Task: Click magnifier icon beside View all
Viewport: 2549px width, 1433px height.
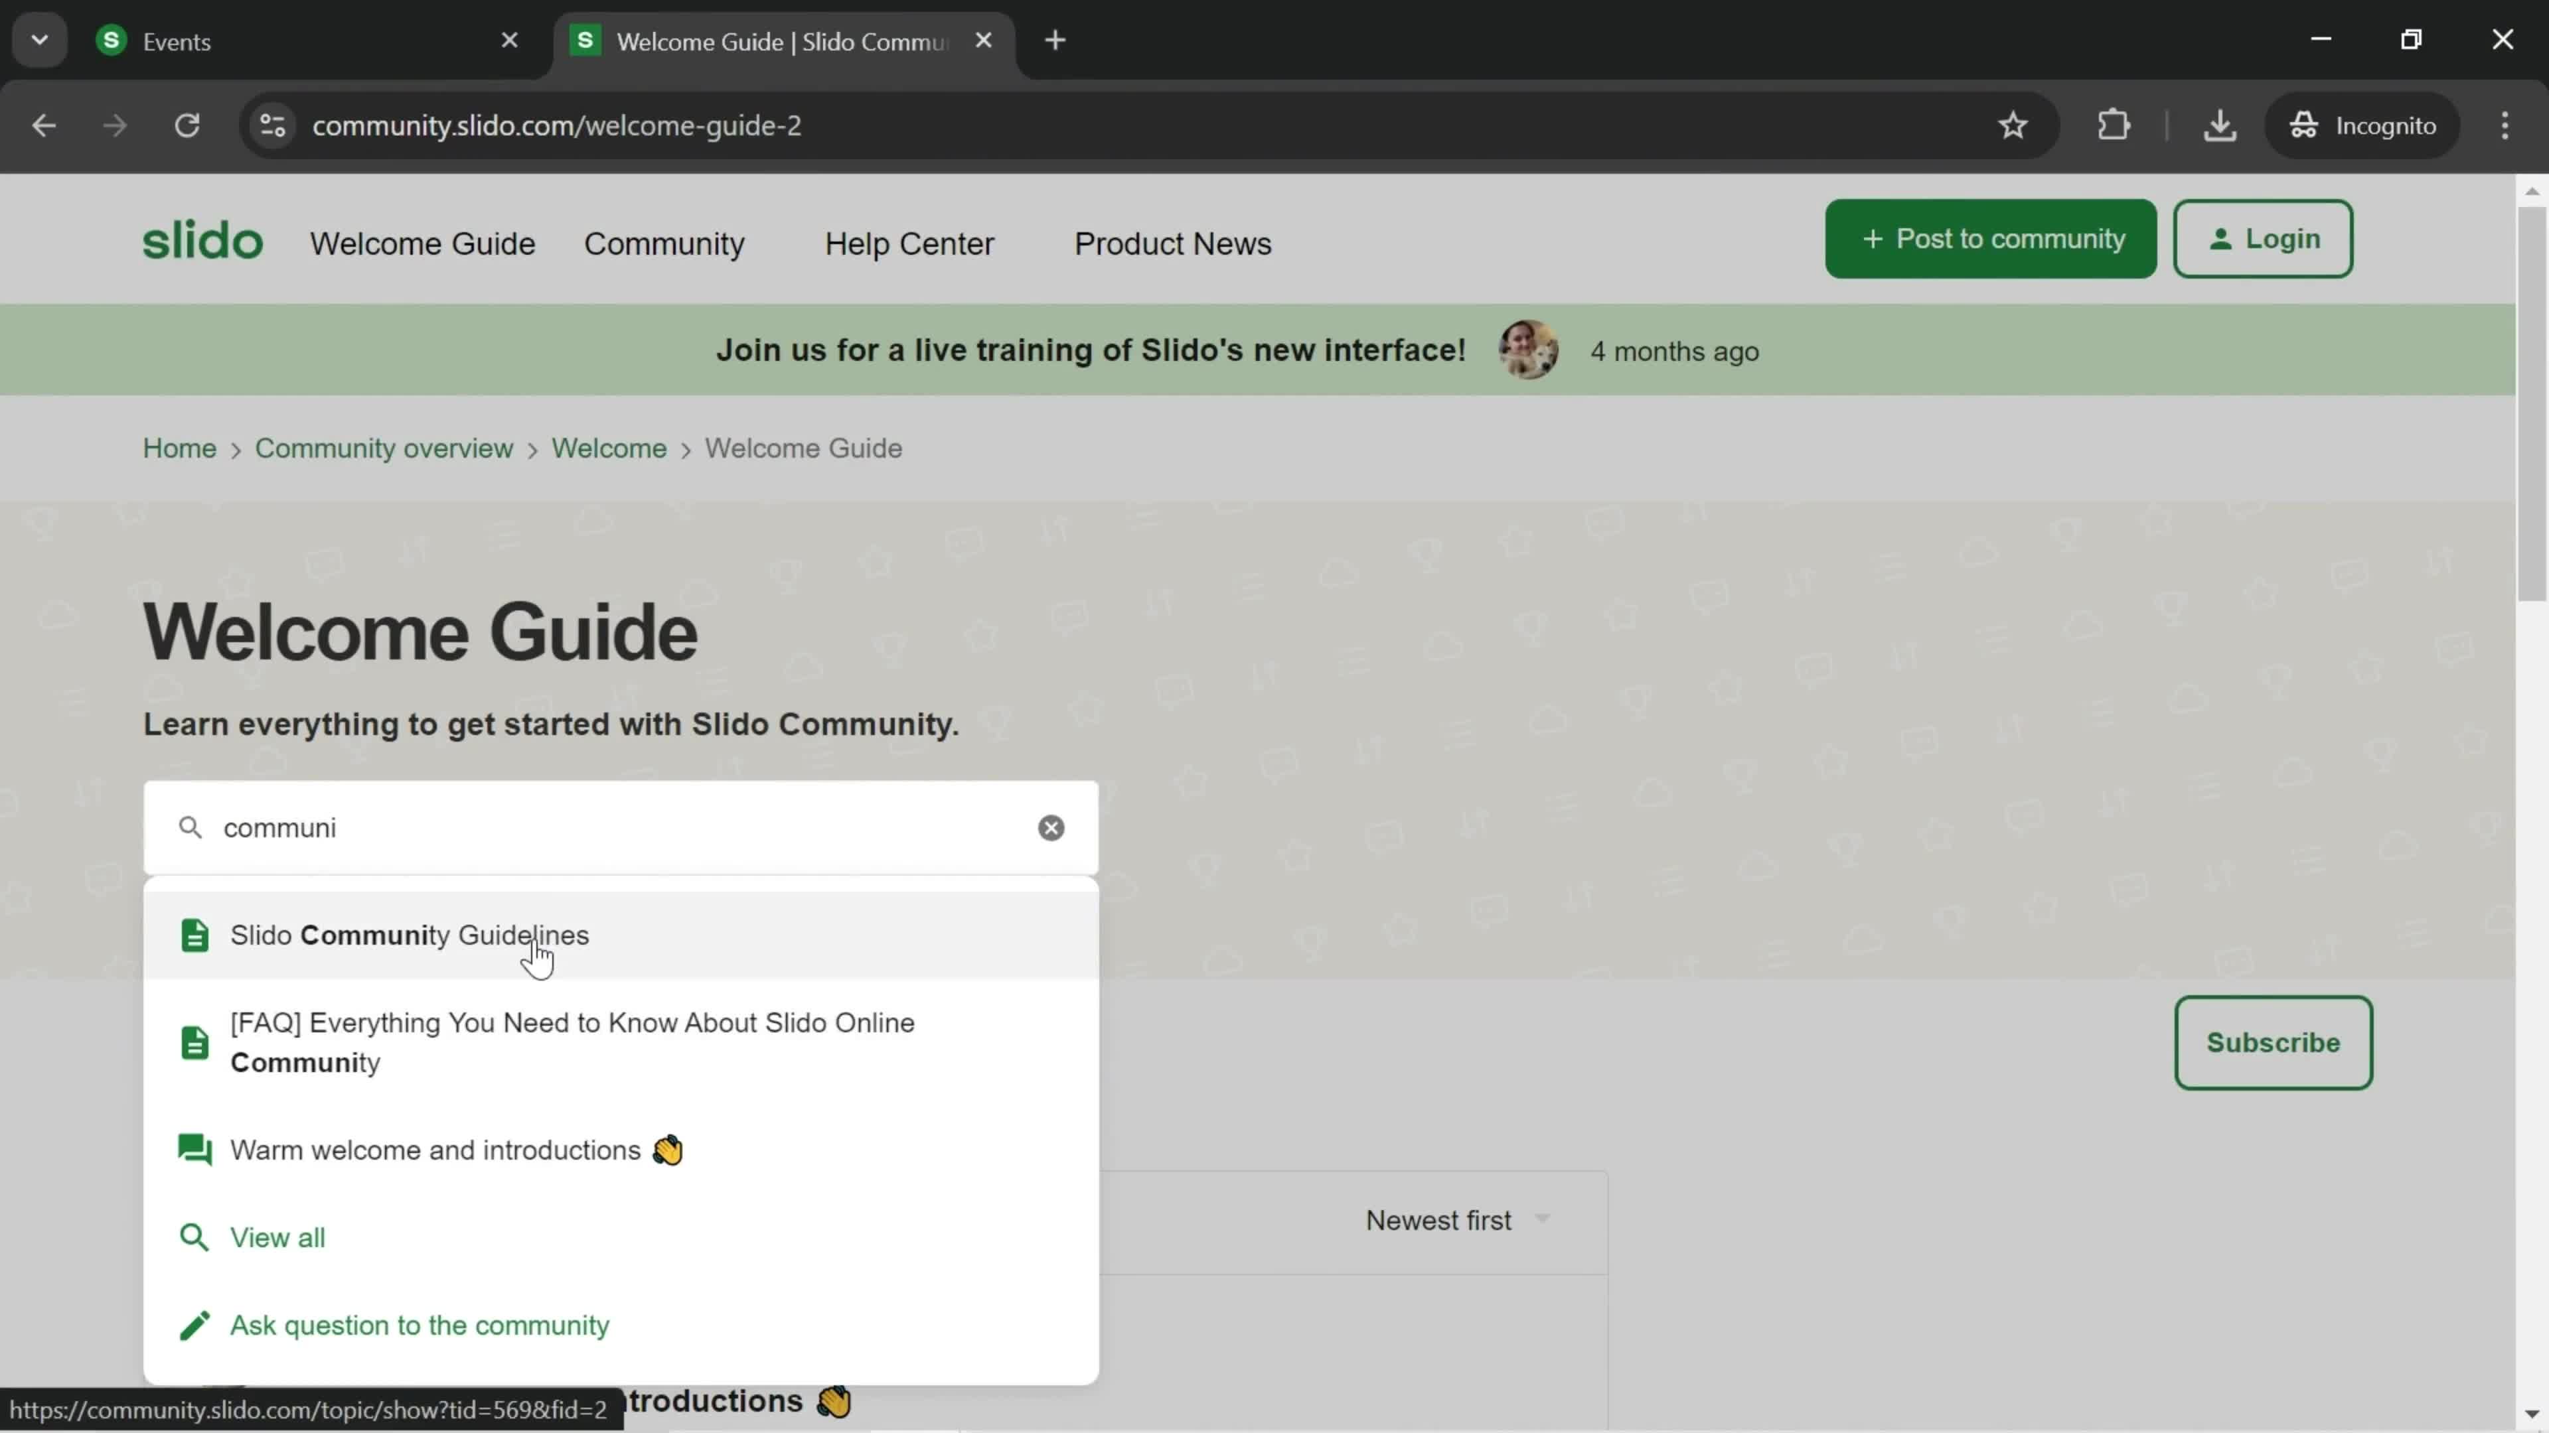Action: 194,1237
